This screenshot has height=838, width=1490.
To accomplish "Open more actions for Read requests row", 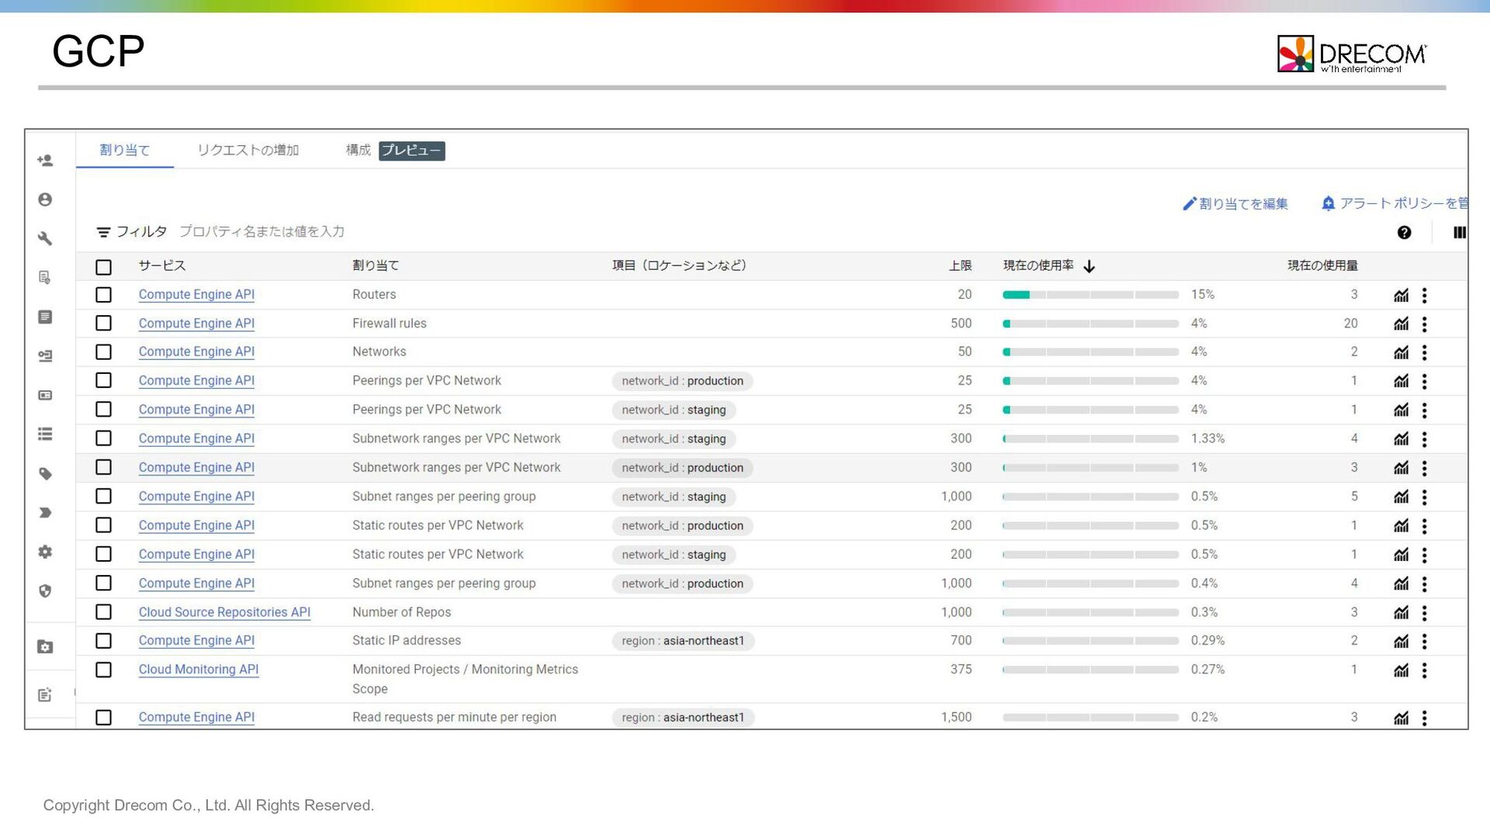I will pyautogui.click(x=1424, y=719).
